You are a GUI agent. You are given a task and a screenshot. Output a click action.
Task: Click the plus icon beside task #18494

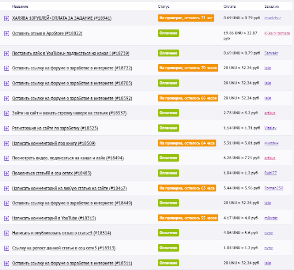(6, 158)
